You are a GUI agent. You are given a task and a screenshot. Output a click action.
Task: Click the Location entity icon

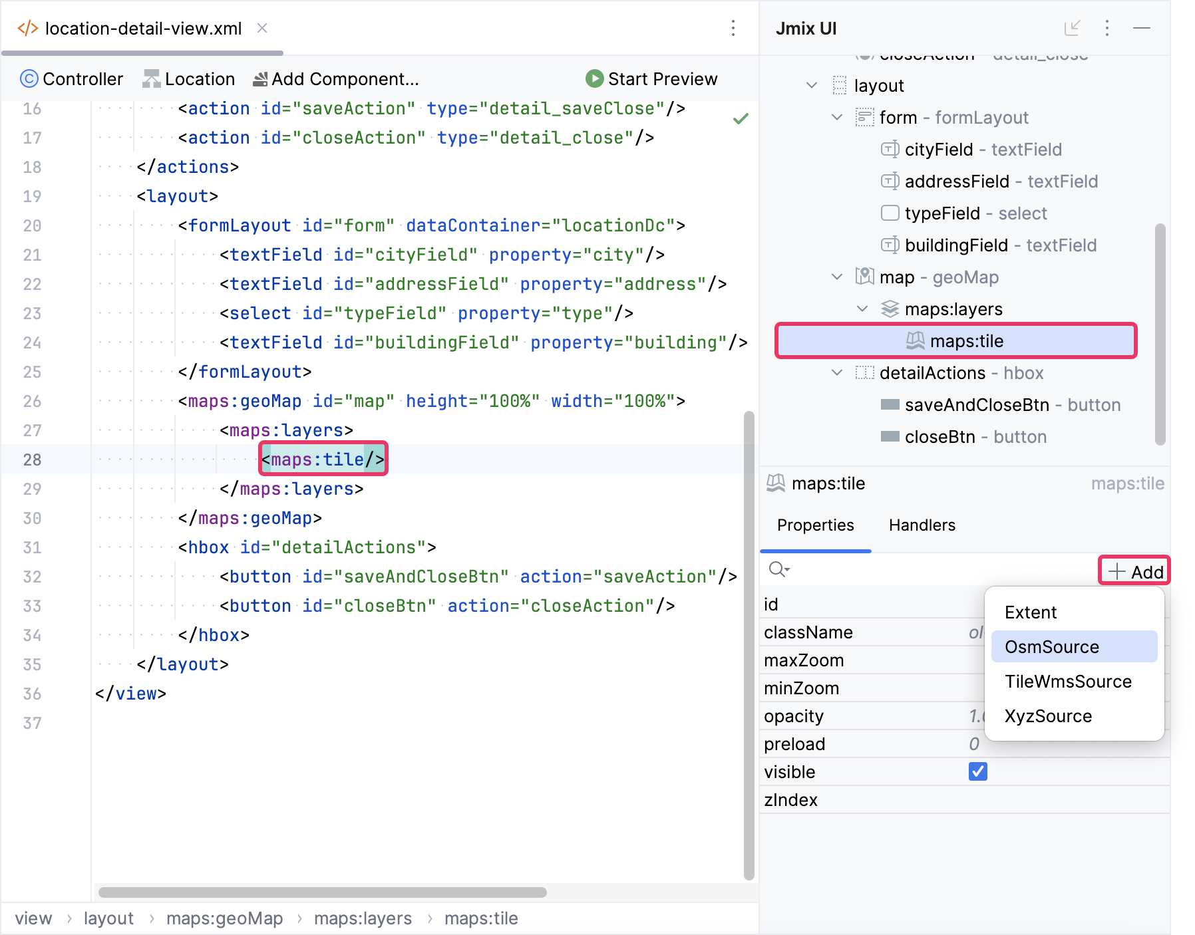coord(151,79)
